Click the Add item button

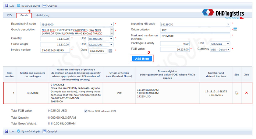click(142, 59)
